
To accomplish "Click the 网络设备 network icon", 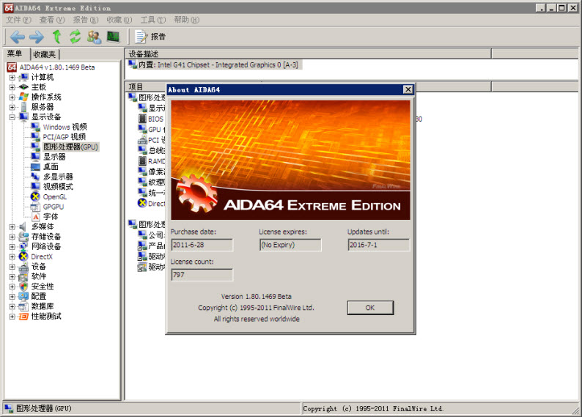I will 23,247.
